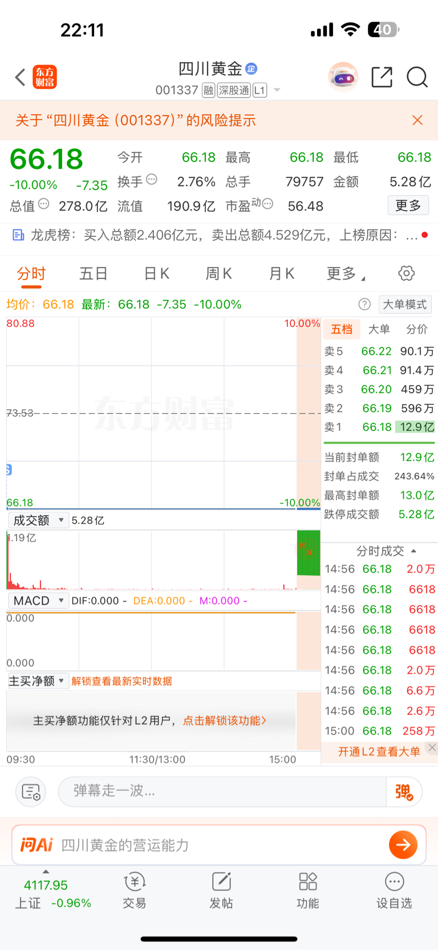Tap the 更多 quote details button
This screenshot has width=438, height=950.
(x=408, y=205)
